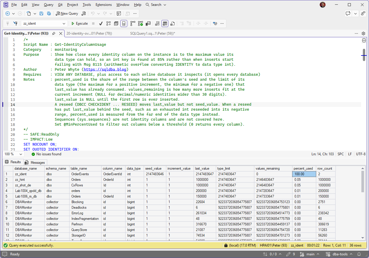Click the user profile avatar

(323, 5)
